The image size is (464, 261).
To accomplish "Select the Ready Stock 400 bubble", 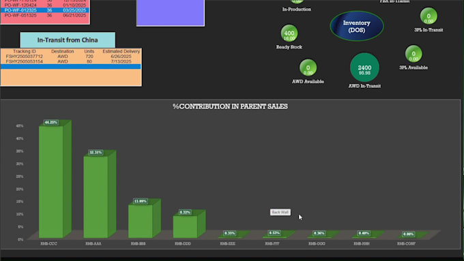I will coord(289,33).
